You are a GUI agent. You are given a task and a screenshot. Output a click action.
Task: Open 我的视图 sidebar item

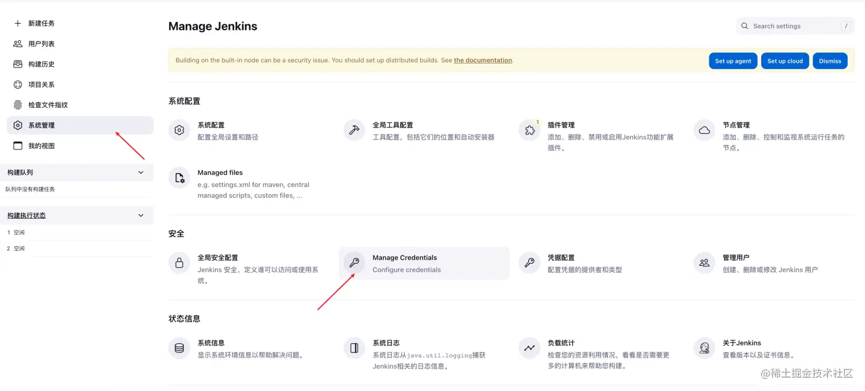pyautogui.click(x=80, y=146)
